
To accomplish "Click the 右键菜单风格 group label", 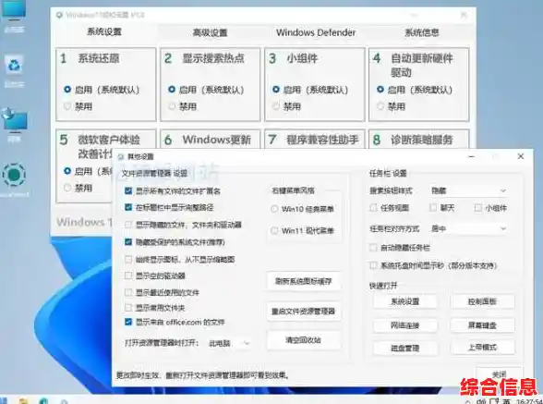I will [293, 190].
